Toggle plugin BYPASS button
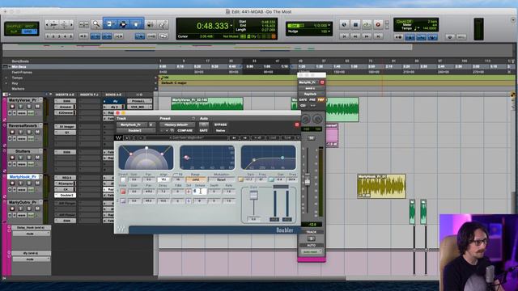The image size is (518, 291). click(x=220, y=124)
